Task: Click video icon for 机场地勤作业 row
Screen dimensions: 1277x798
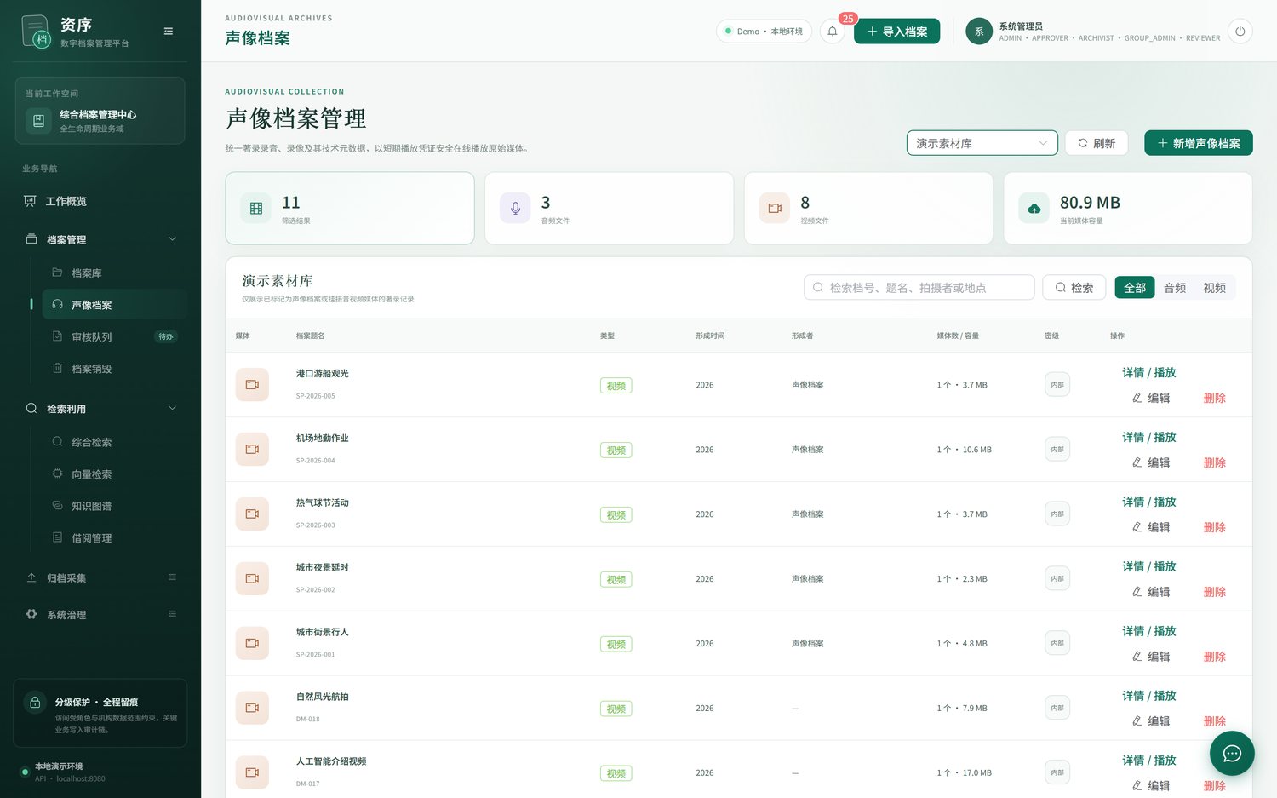Action: pos(252,450)
